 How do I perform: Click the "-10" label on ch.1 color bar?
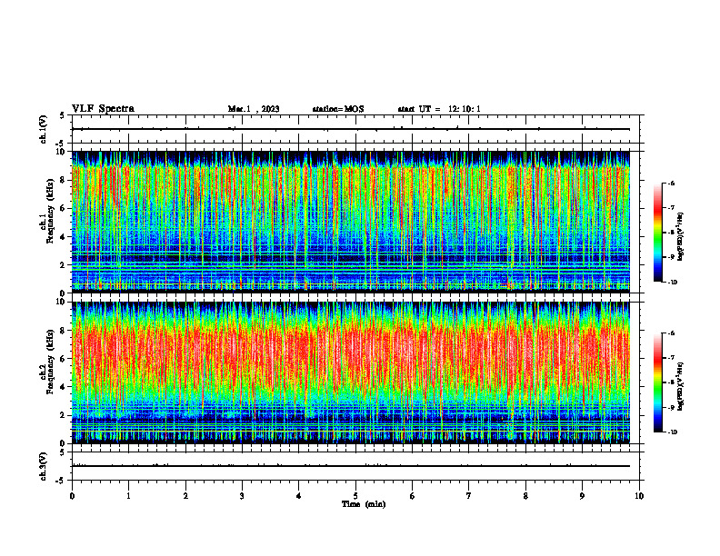[672, 283]
